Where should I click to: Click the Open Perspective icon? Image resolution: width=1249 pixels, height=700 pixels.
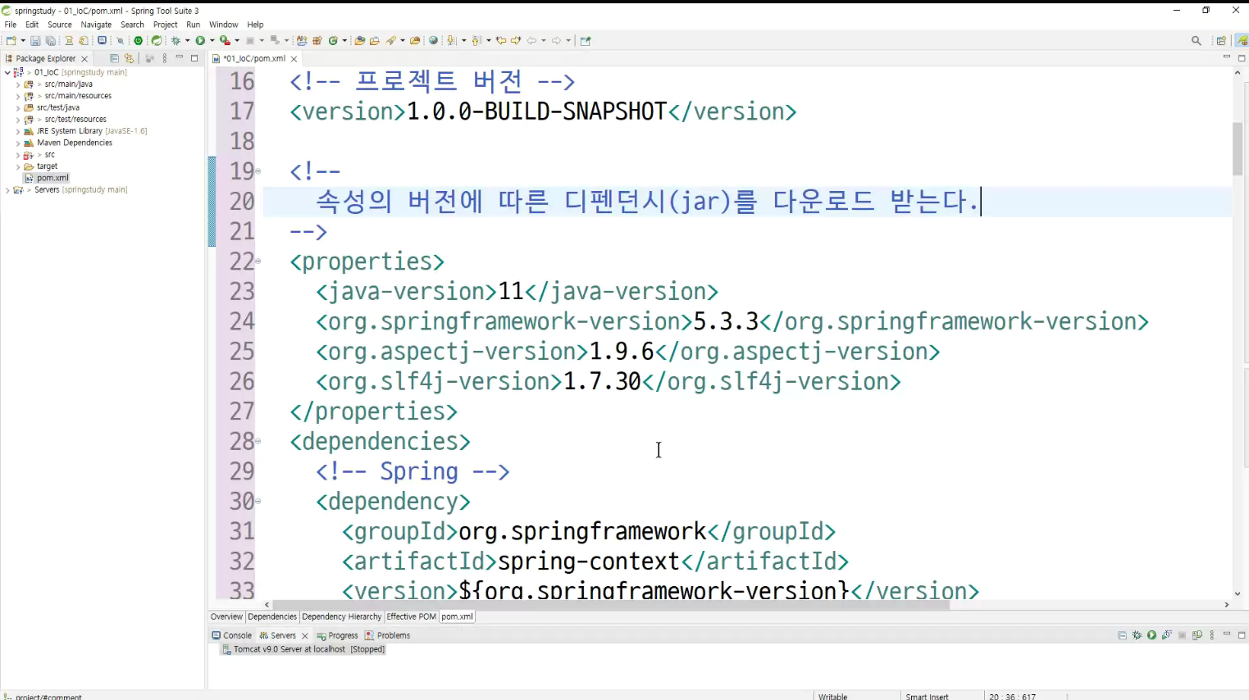click(1221, 40)
